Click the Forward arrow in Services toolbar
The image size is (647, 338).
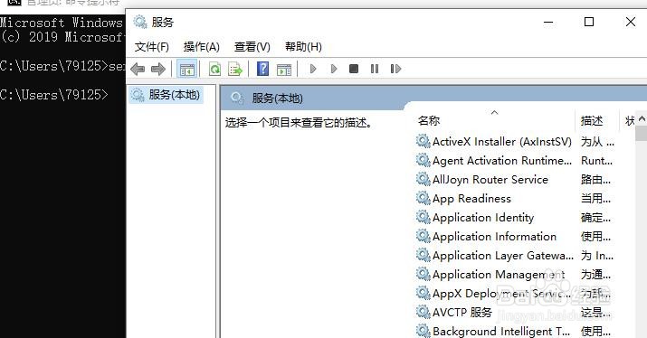158,69
